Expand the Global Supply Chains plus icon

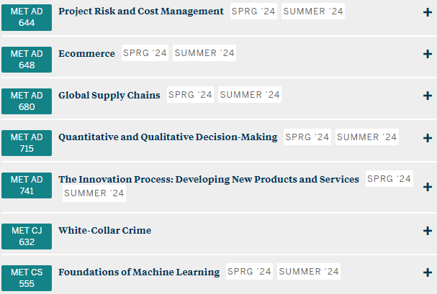tap(427, 96)
